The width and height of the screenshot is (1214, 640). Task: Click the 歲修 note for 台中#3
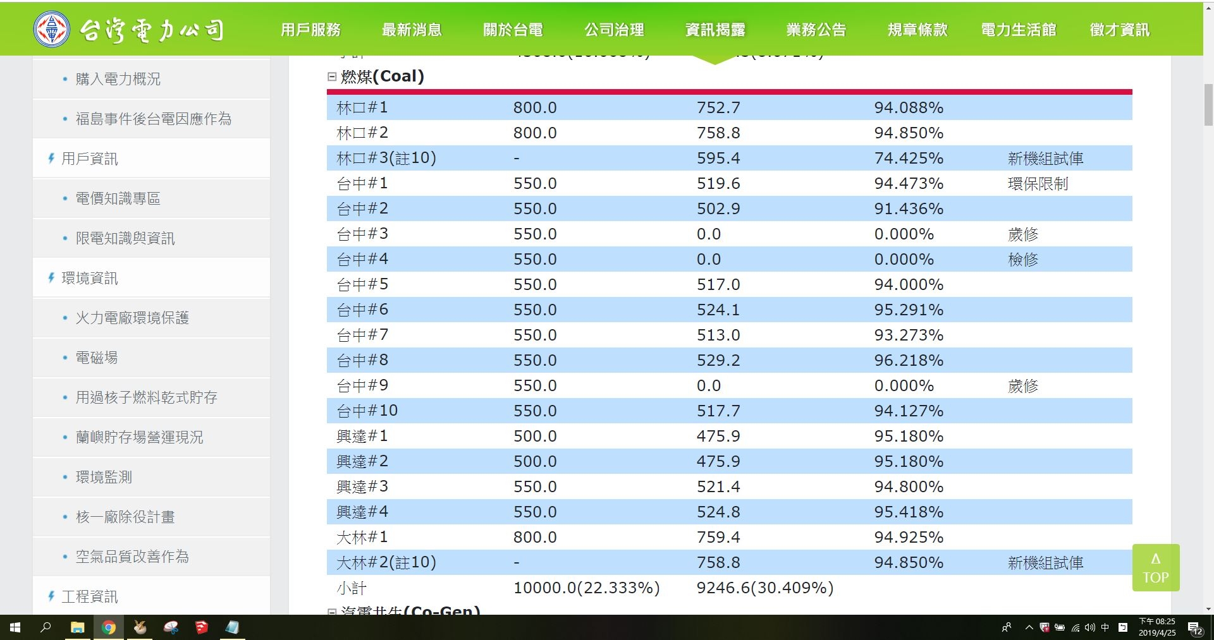coord(1023,234)
